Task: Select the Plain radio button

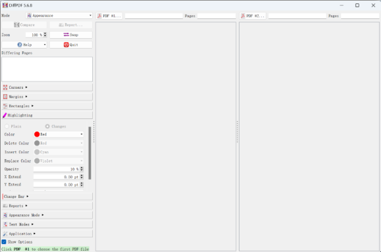Action: pyautogui.click(x=7, y=126)
